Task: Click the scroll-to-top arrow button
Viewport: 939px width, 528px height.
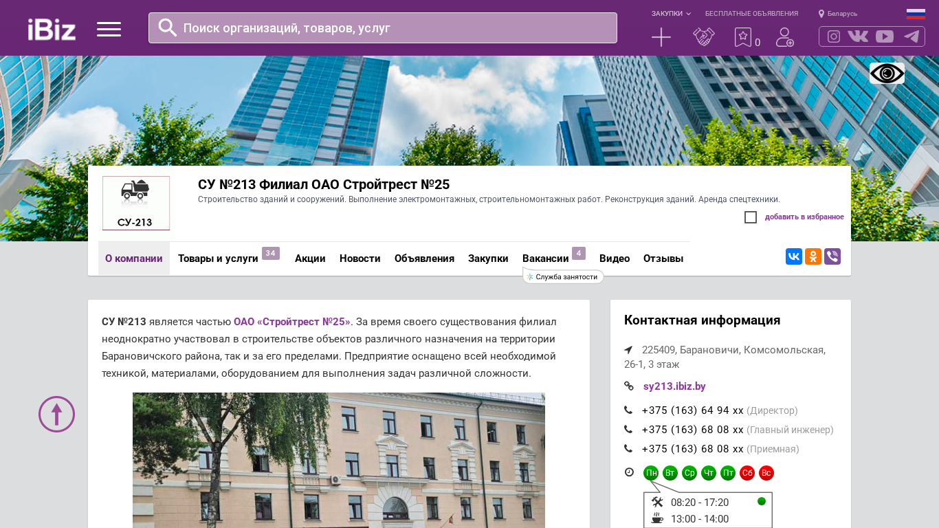Action: coord(56,414)
